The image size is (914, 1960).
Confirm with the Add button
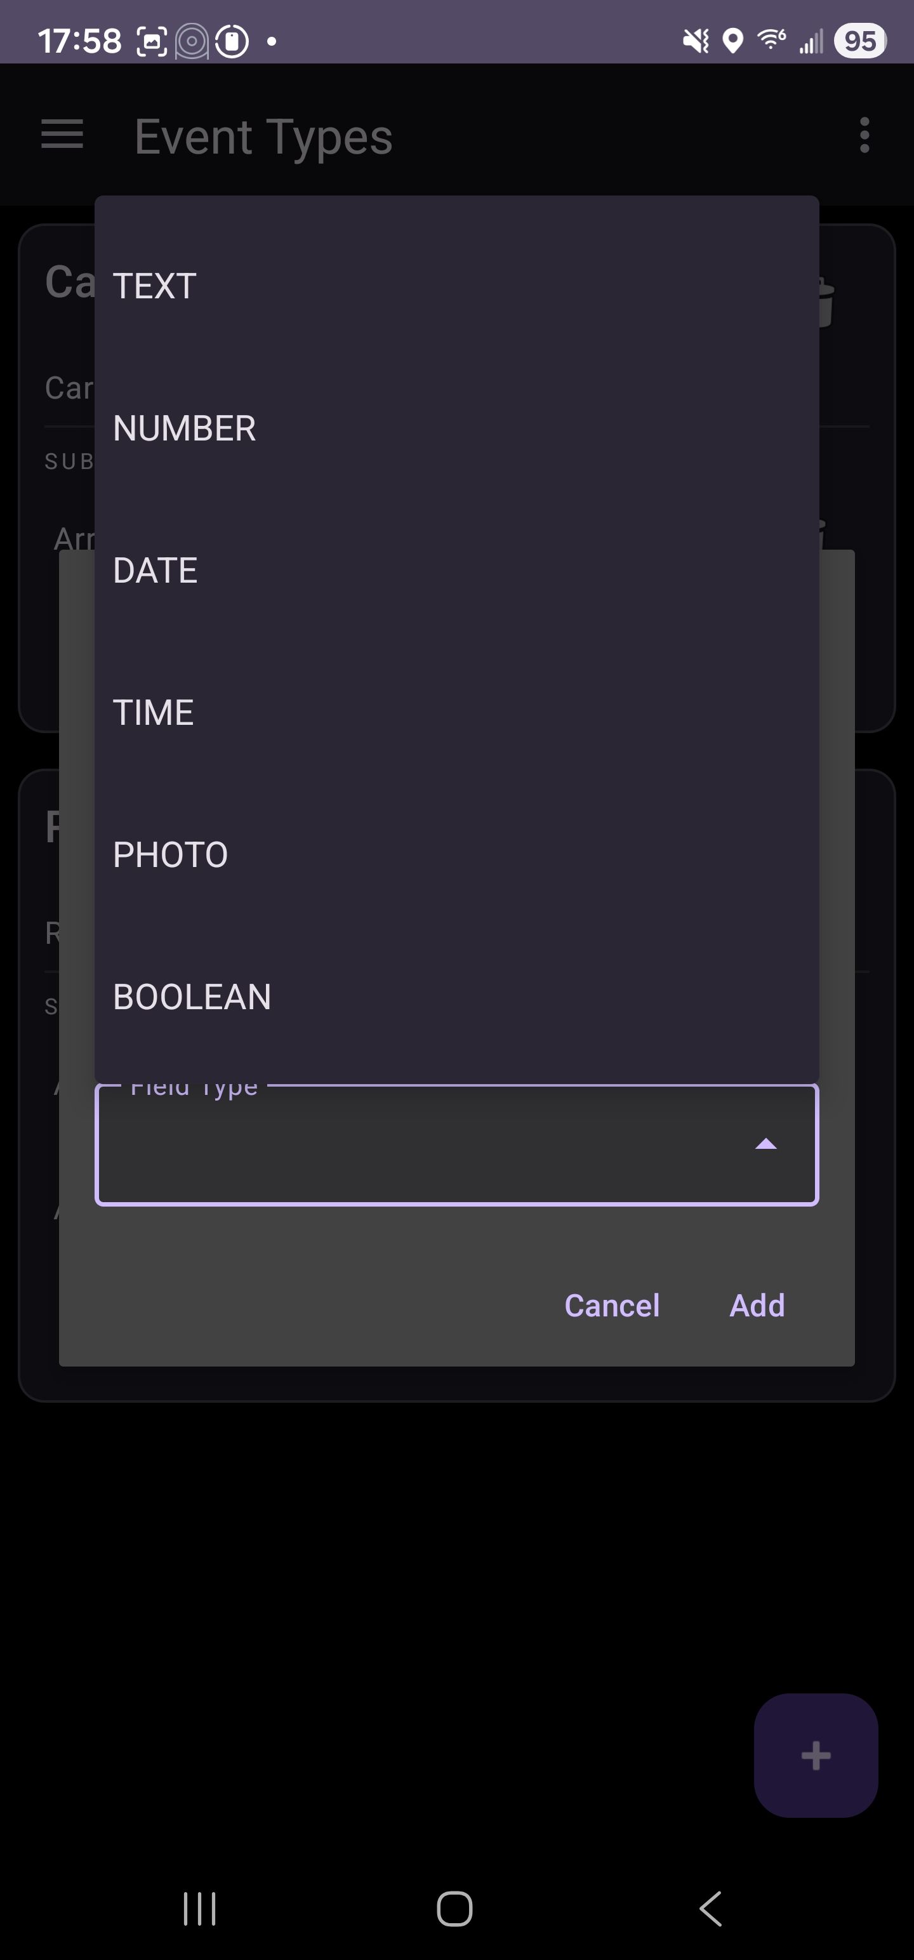(757, 1306)
